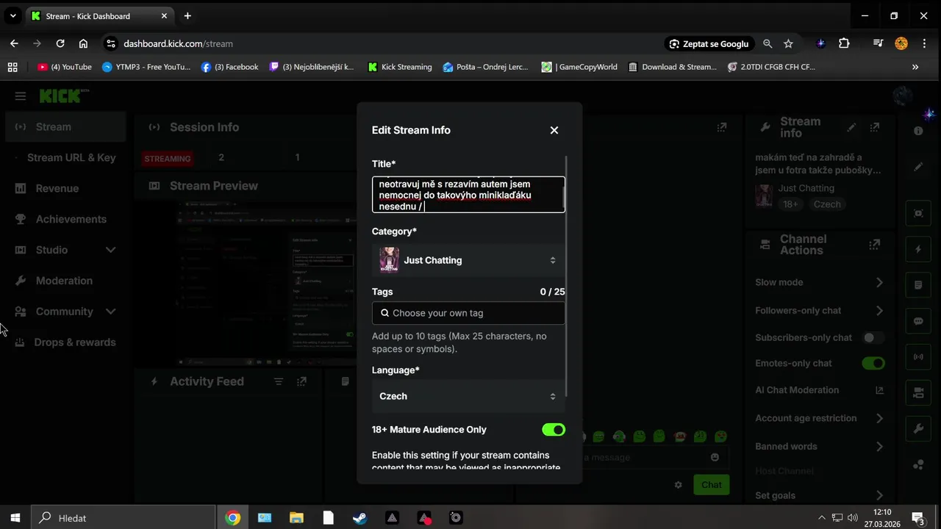941x529 pixels.
Task: Open the Category Just Chatting dropdown
Action: [468, 260]
